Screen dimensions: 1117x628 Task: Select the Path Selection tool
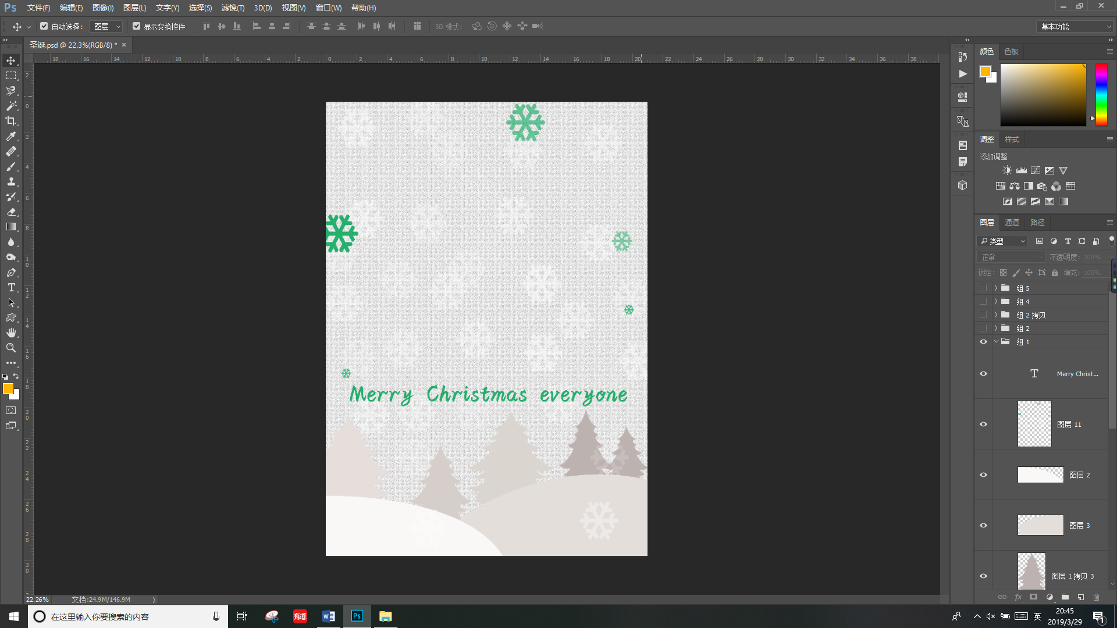tap(11, 302)
